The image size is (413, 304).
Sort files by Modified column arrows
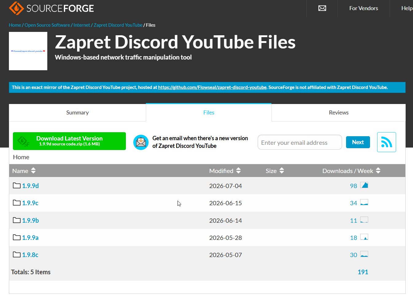[x=238, y=171]
